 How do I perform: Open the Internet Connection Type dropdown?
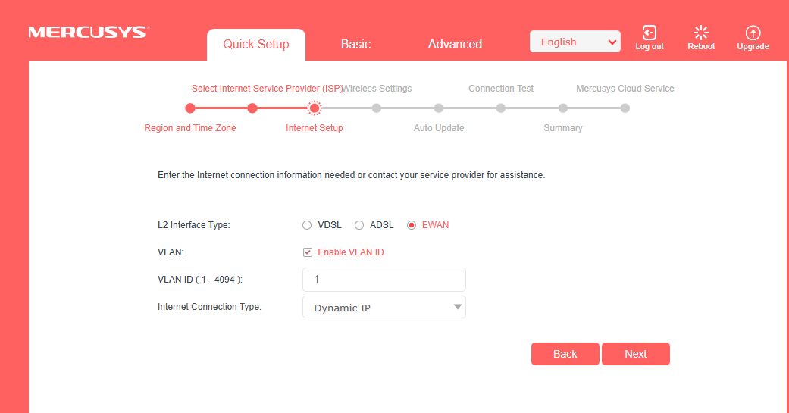pyautogui.click(x=384, y=308)
